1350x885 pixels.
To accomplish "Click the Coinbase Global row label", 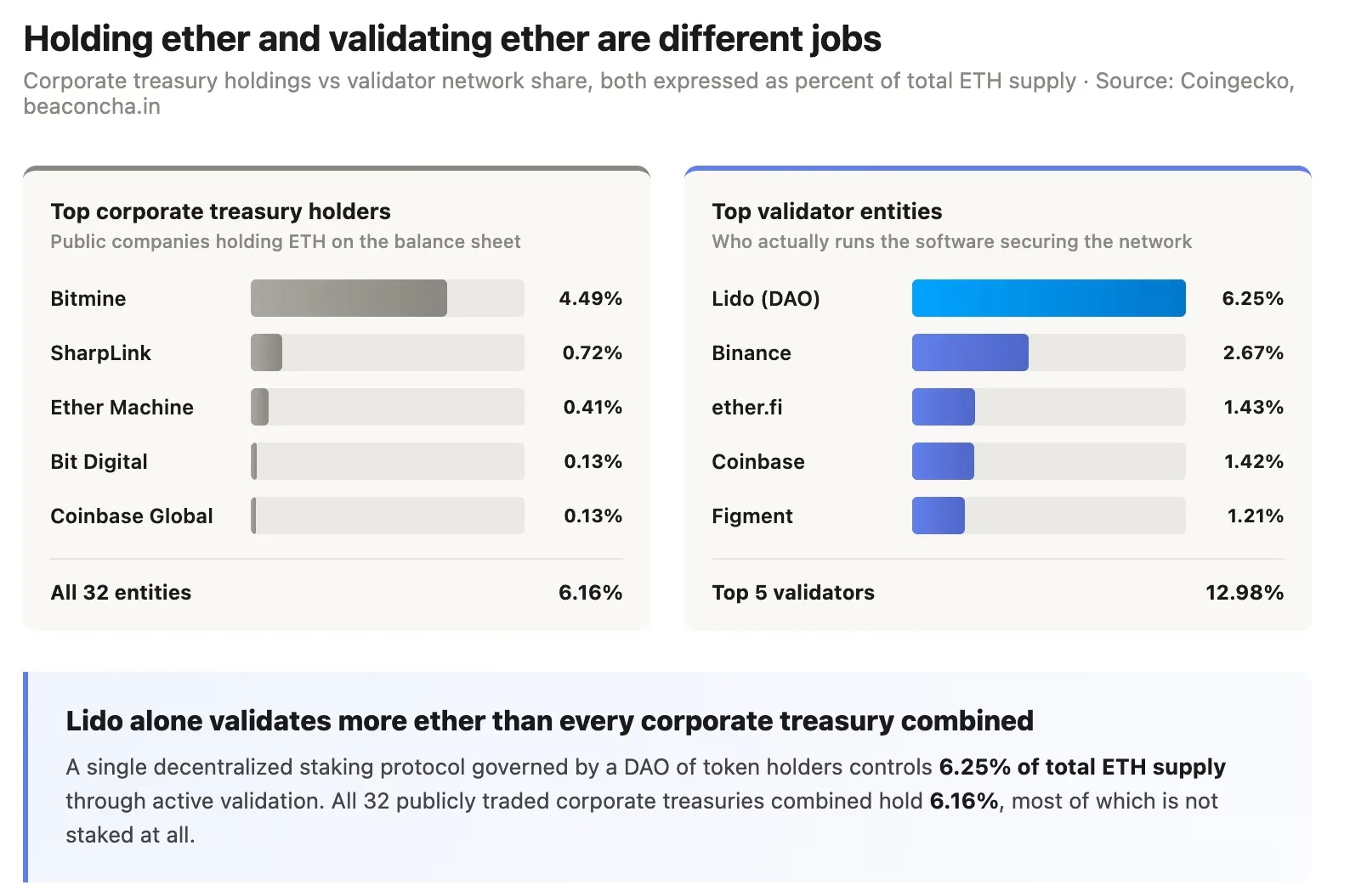I will pyautogui.click(x=132, y=516).
